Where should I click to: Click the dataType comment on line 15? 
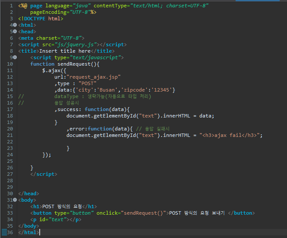pos(103,96)
